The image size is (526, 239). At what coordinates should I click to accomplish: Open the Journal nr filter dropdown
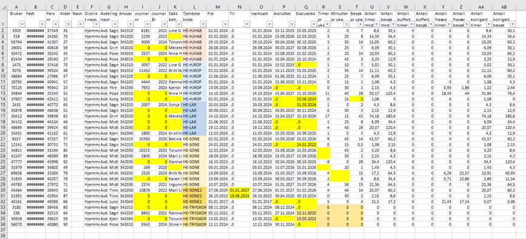click(147, 24)
